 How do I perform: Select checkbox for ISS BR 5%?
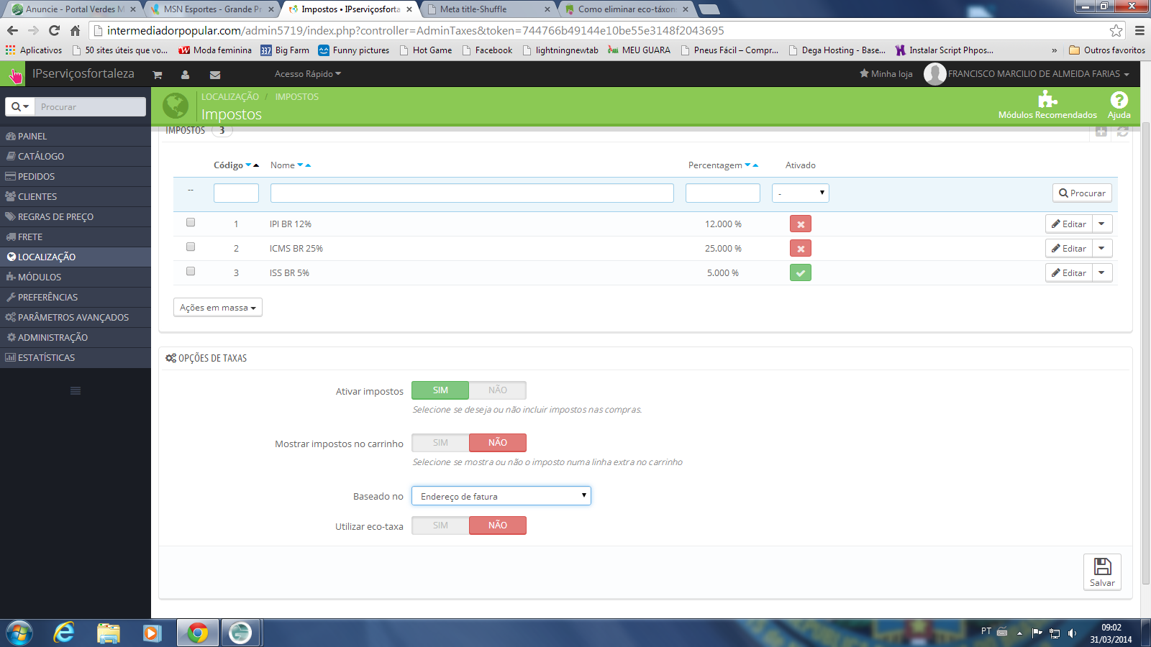point(191,272)
